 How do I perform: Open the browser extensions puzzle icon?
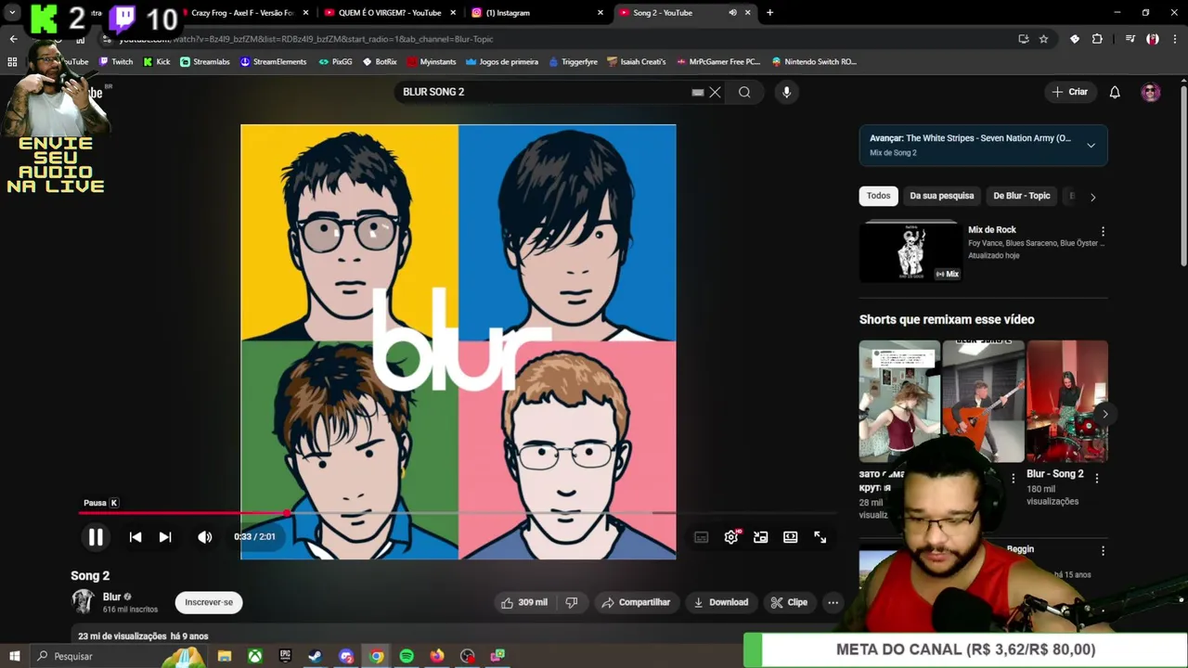coord(1097,39)
